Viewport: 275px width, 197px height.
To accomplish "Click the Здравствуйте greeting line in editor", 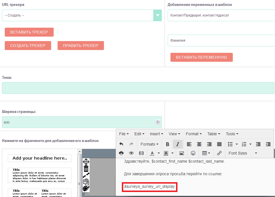I will coord(174,162).
